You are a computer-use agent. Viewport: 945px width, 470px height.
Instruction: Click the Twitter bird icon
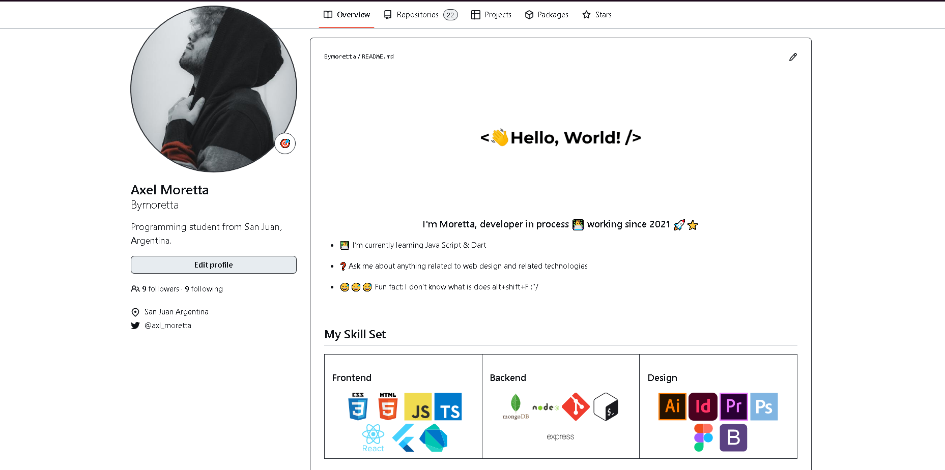pyautogui.click(x=135, y=326)
